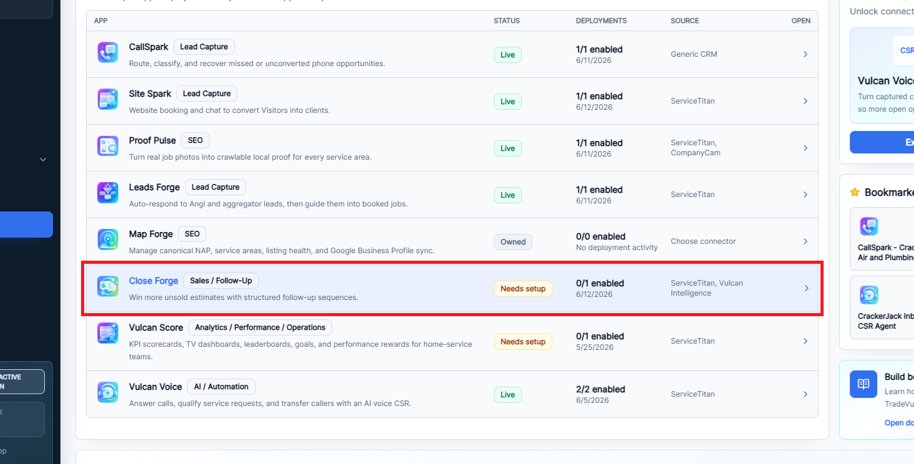Screen dimensions: 914x464
Task: Click Leads Forge Lead Capture tag
Action: pyautogui.click(x=215, y=187)
